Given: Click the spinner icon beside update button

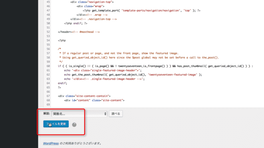Looking at the screenshot, I should [74, 124].
